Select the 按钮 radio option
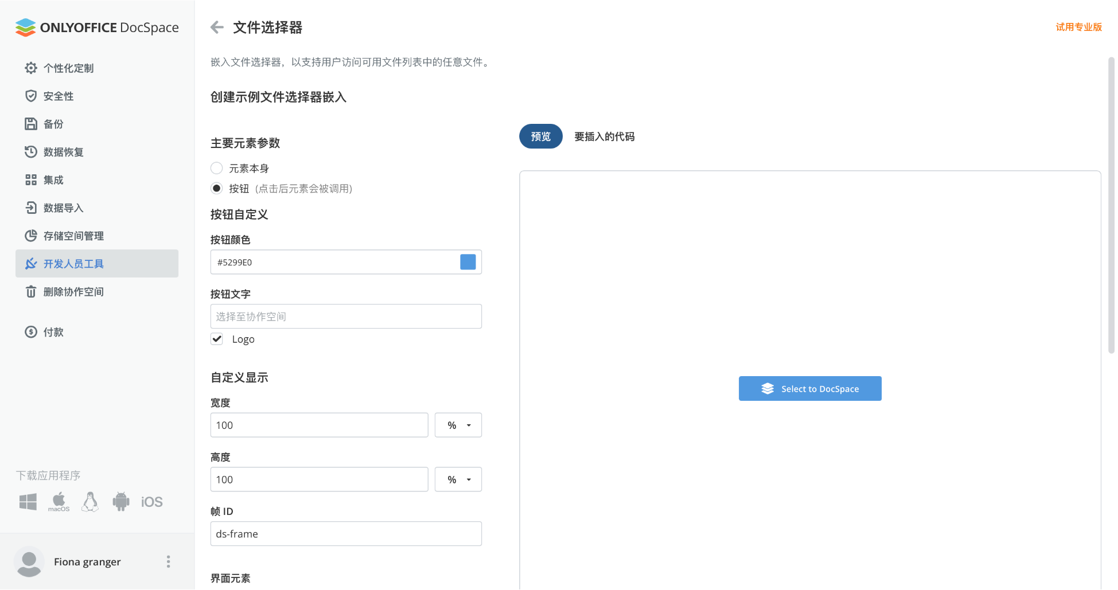 216,188
